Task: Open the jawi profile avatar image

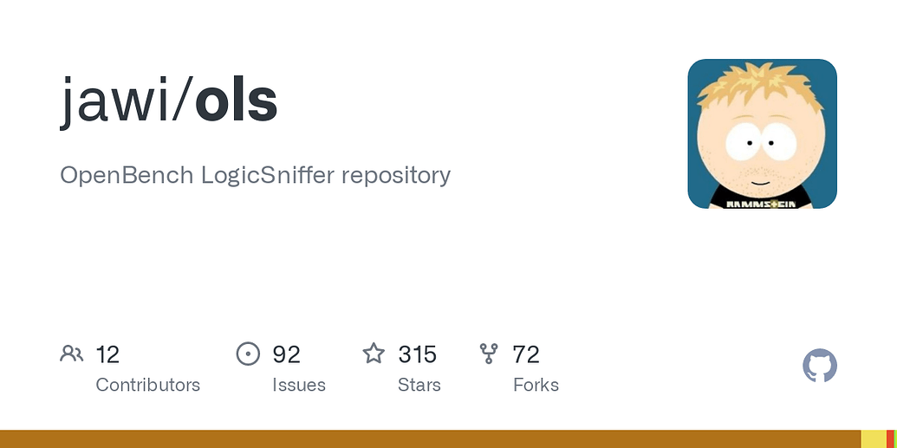Action: point(762,133)
